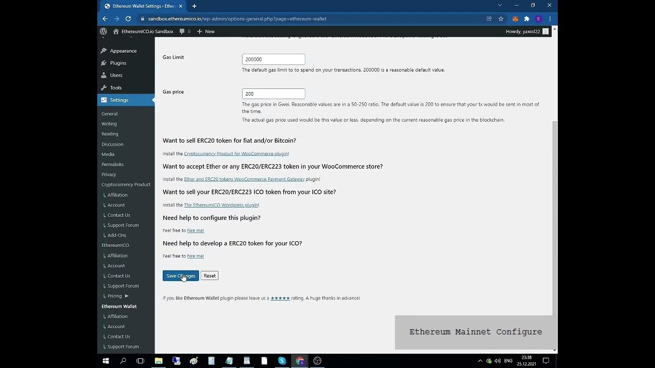The image size is (655, 368).
Task: Open Windows taskbar search
Action: pyautogui.click(x=123, y=361)
